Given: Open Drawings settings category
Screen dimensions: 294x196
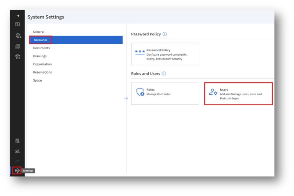Looking at the screenshot, I should pos(40,56).
